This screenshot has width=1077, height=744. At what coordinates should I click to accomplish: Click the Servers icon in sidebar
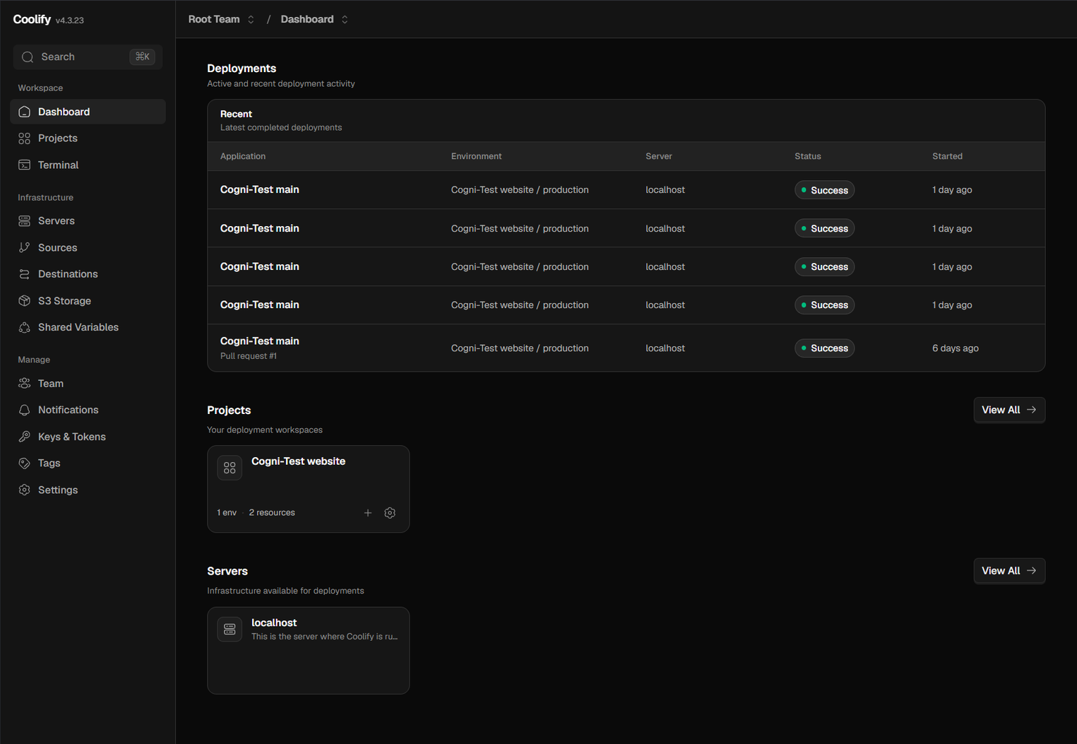pos(25,221)
